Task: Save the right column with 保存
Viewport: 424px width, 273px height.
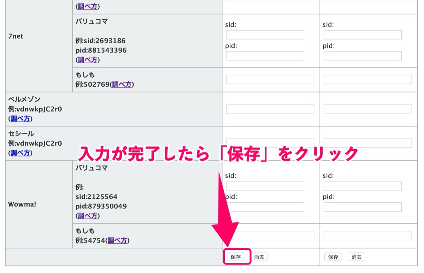Action: pyautogui.click(x=333, y=257)
